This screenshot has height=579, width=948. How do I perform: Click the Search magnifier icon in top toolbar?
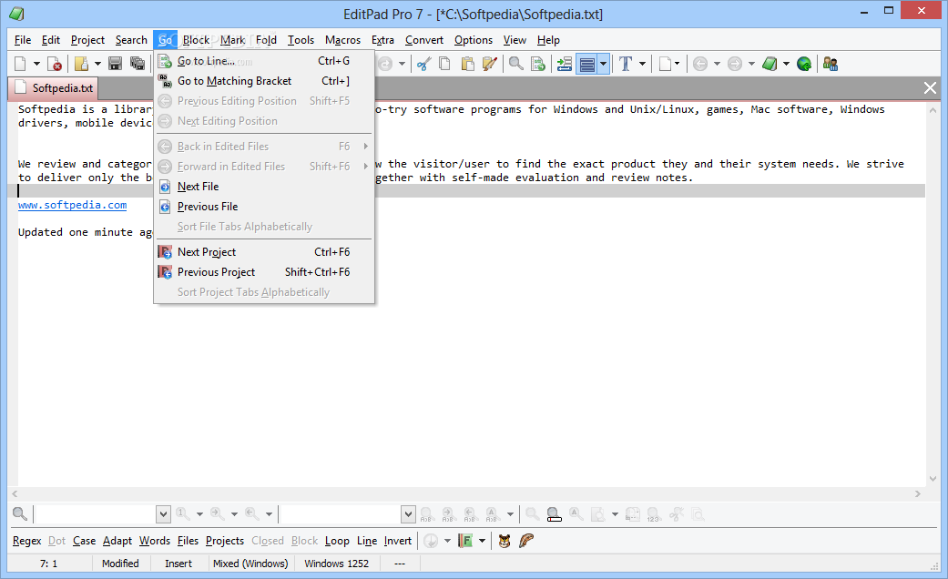(515, 64)
